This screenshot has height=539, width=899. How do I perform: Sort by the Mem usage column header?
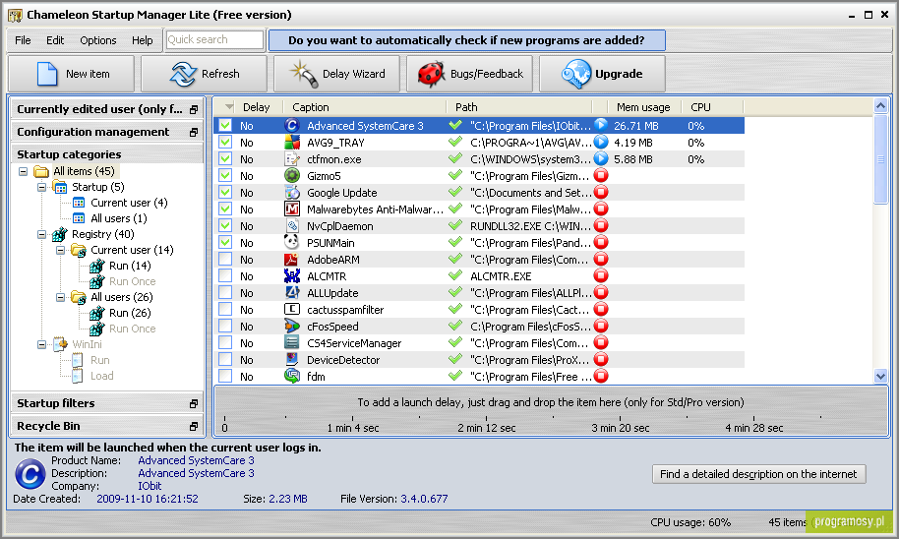pyautogui.click(x=643, y=107)
